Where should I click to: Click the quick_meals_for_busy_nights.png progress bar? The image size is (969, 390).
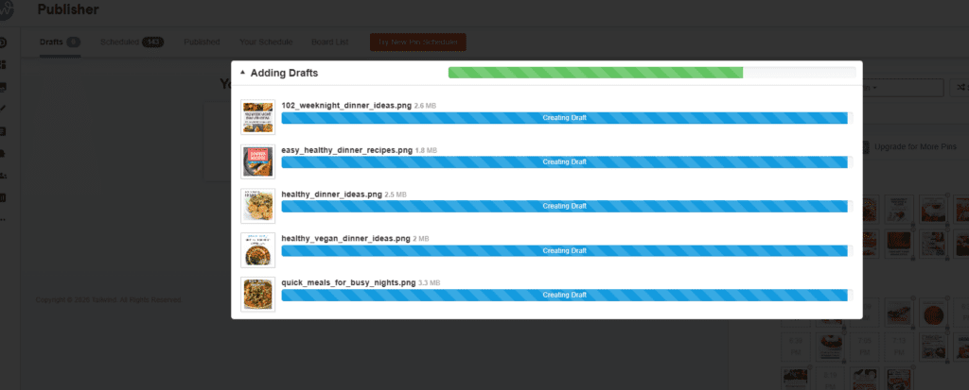point(566,295)
